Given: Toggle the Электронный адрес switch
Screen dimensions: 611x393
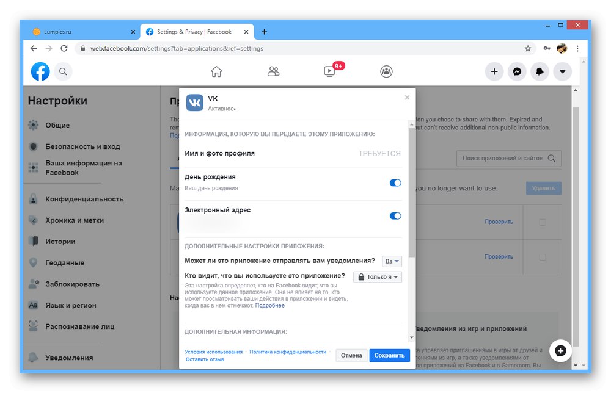Looking at the screenshot, I should click(x=395, y=216).
